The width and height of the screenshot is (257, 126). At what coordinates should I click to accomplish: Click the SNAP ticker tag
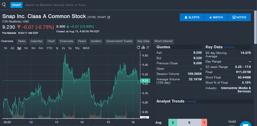[x=16, y=5]
